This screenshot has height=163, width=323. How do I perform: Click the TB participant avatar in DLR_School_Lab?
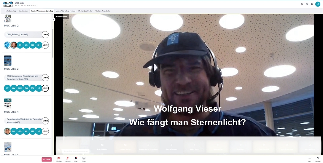click(x=20, y=45)
